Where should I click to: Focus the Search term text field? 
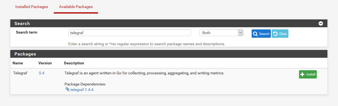coord(130,33)
